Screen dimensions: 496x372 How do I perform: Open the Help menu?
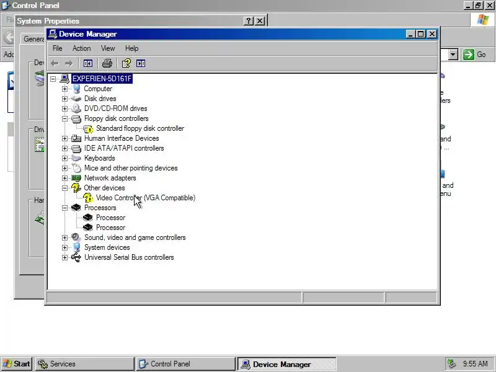pos(131,48)
